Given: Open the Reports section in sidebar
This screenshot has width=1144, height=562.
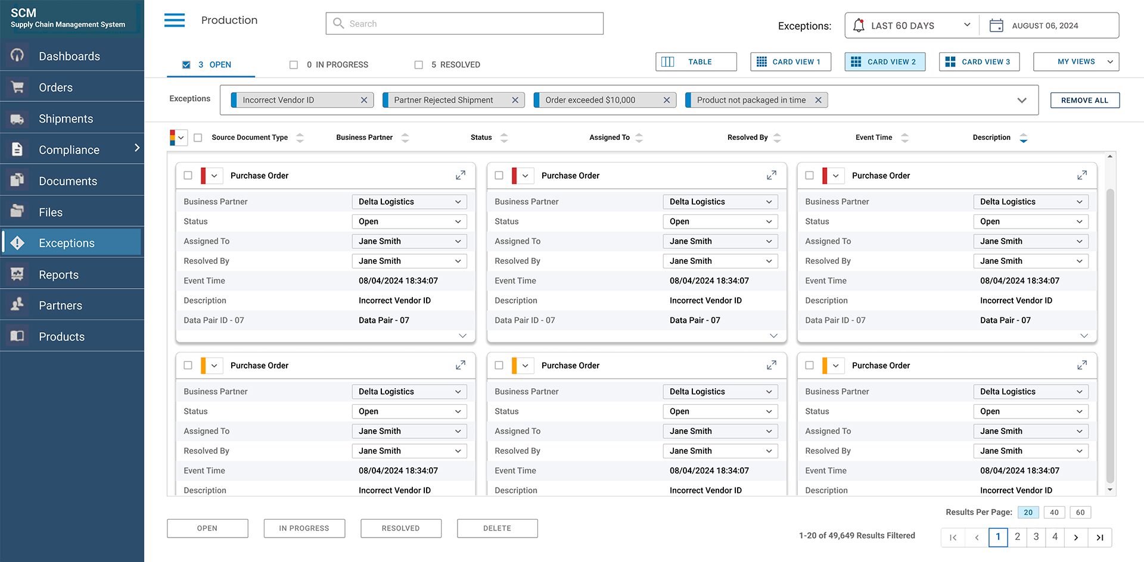Looking at the screenshot, I should pos(58,274).
